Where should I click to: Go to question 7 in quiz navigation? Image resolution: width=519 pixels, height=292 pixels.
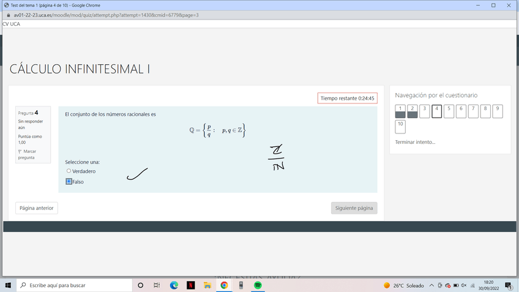click(x=473, y=111)
